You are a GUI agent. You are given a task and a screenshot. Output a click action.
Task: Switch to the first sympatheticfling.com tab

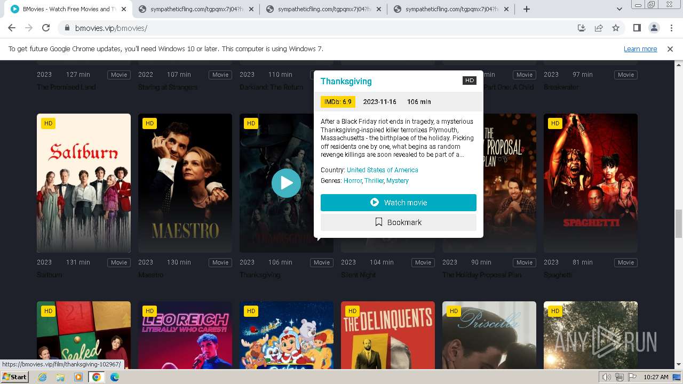point(196,9)
